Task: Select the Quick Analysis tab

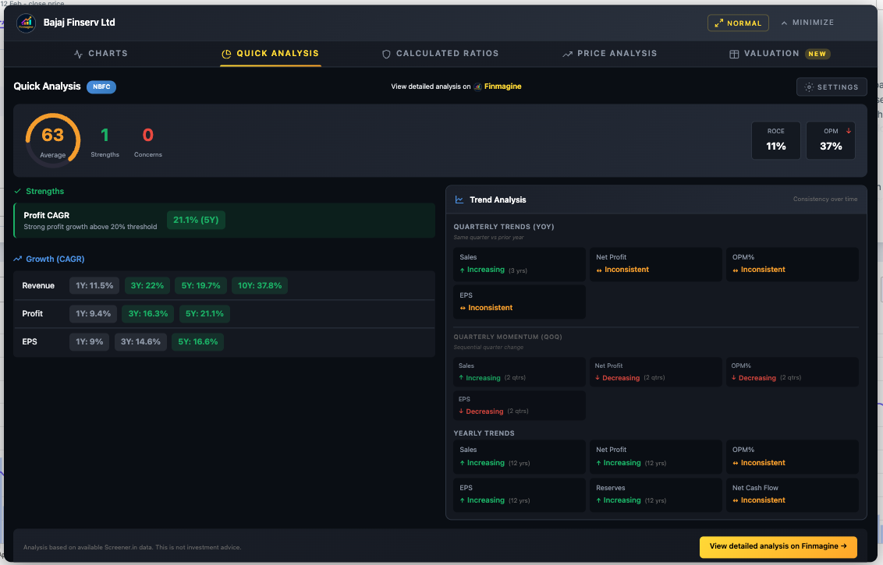Action: coord(270,54)
